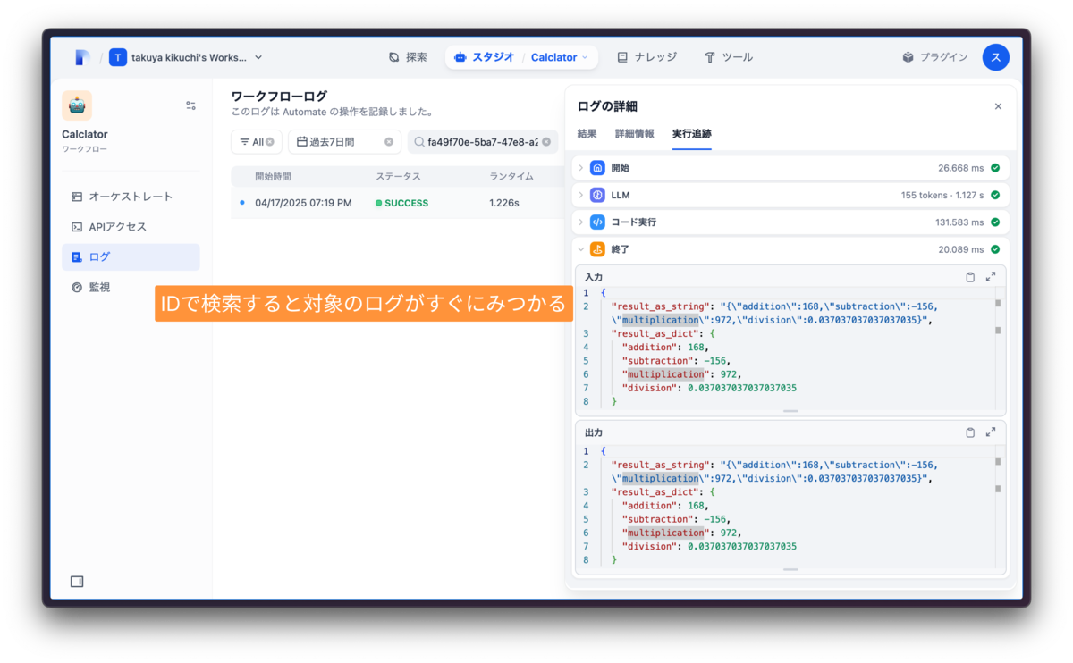Collapse the left sidebar panel

(x=77, y=582)
